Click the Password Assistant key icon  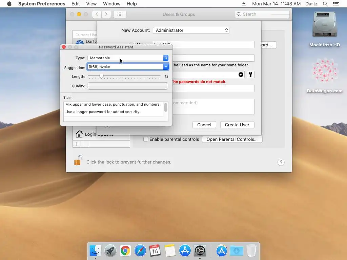click(x=250, y=74)
